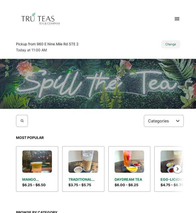
Task: Select the $3.75 - $5.75 product card
Action: tap(83, 169)
